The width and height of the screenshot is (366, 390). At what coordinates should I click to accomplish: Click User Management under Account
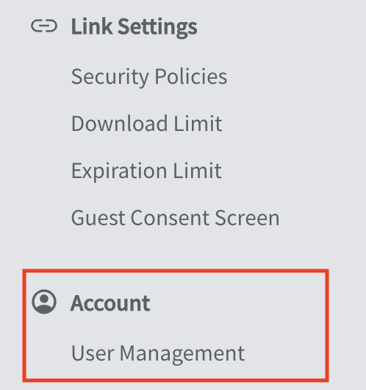[x=158, y=353]
